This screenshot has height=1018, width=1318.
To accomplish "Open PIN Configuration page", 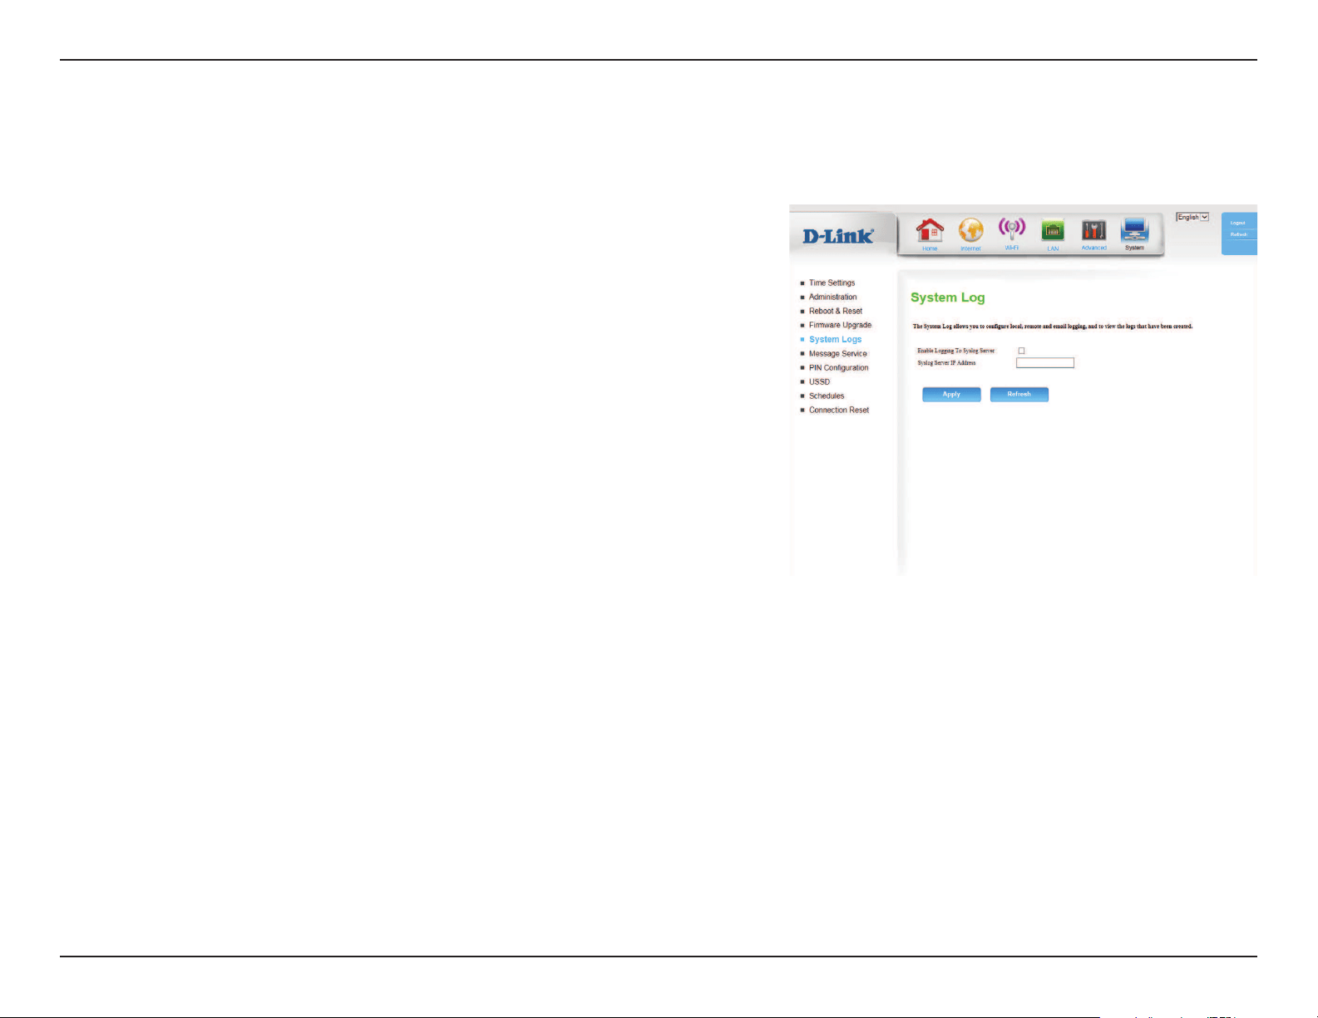I will click(838, 367).
